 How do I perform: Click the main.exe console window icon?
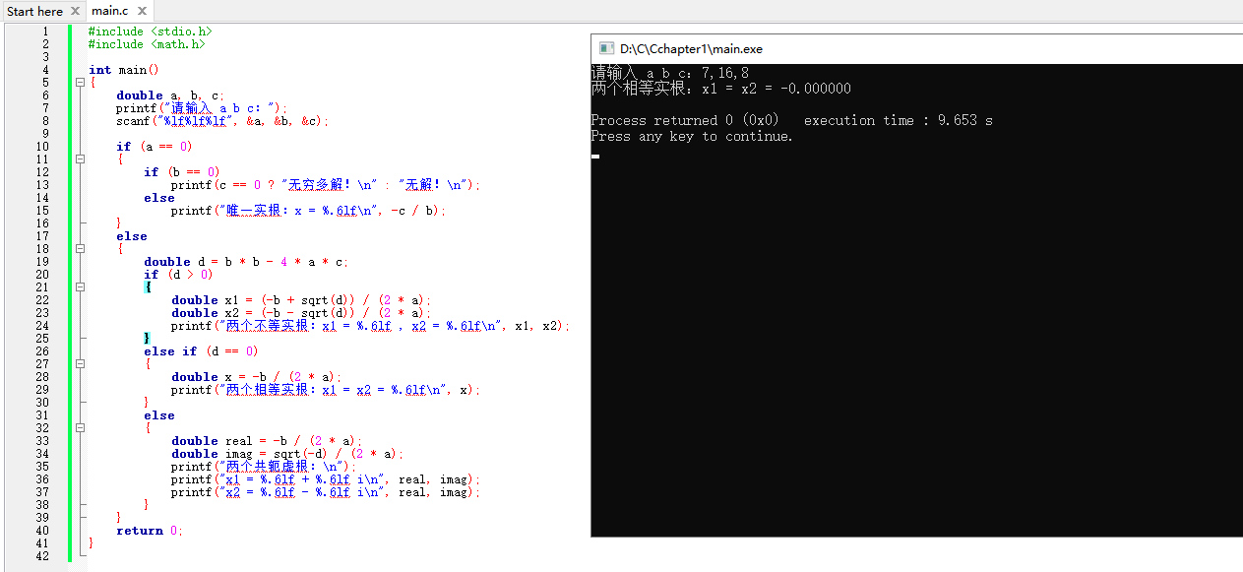click(605, 48)
